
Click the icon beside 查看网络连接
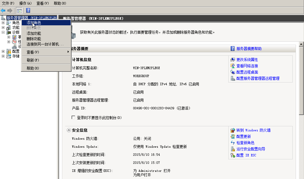pos(233,66)
